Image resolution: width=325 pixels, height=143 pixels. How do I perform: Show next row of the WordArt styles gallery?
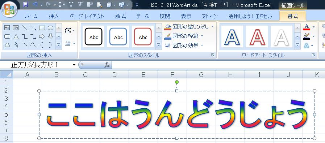(x=297, y=36)
